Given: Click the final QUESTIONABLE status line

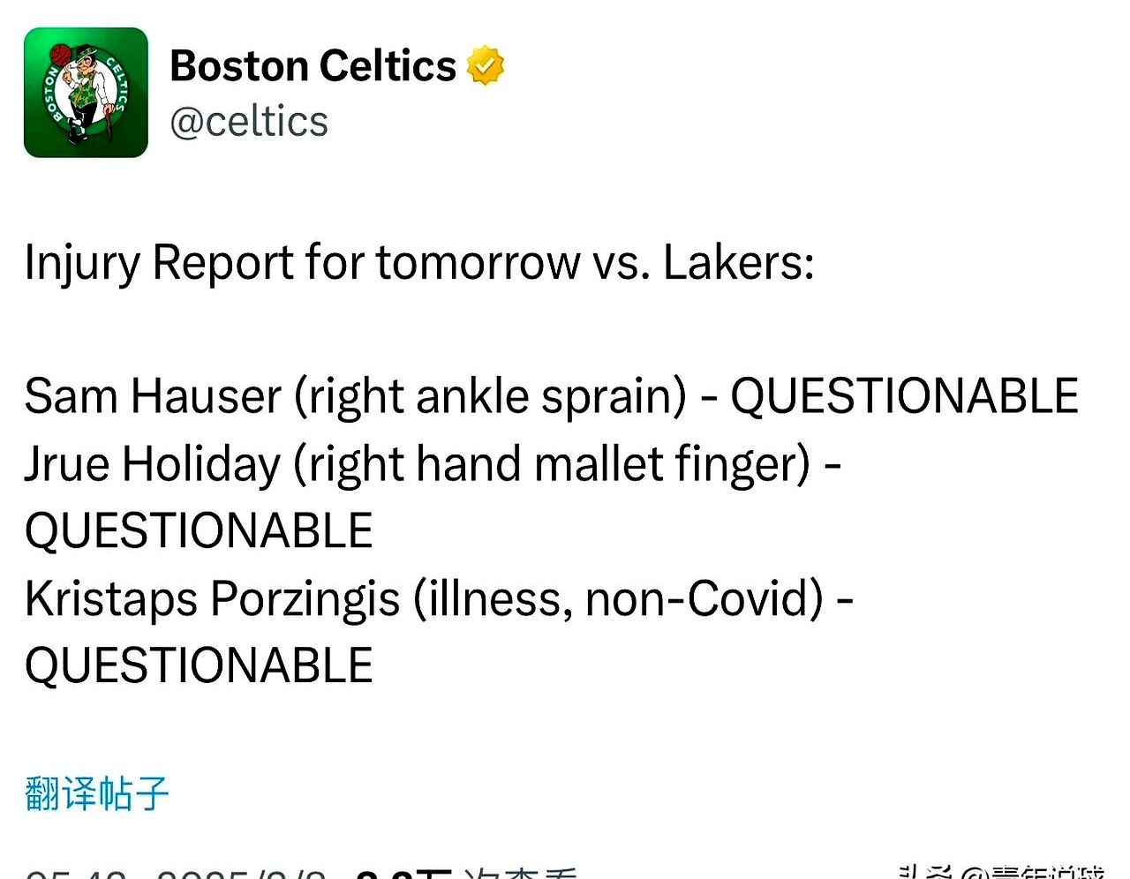Looking at the screenshot, I should coord(198,666).
